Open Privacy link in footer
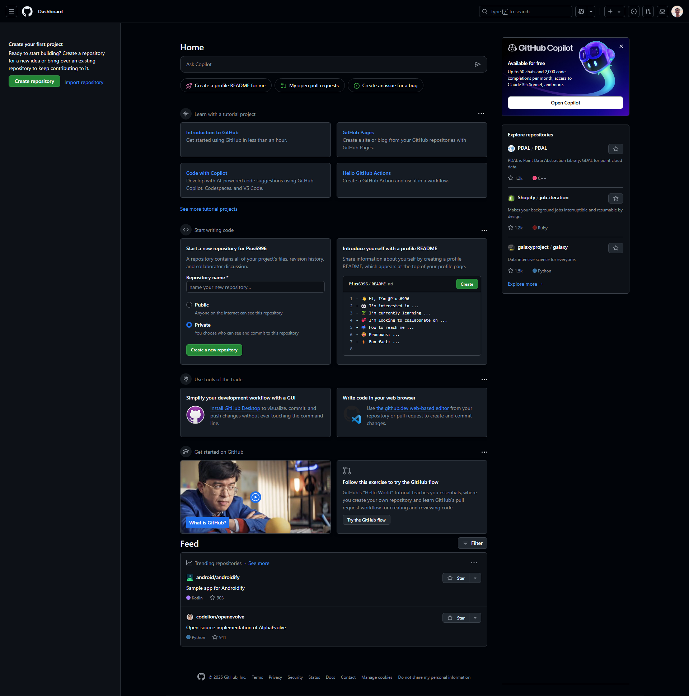Screen dimensions: 689x696 (x=276, y=677)
